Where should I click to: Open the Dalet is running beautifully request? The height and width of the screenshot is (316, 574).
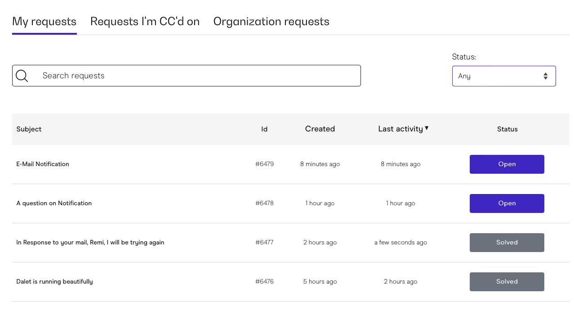coord(54,282)
